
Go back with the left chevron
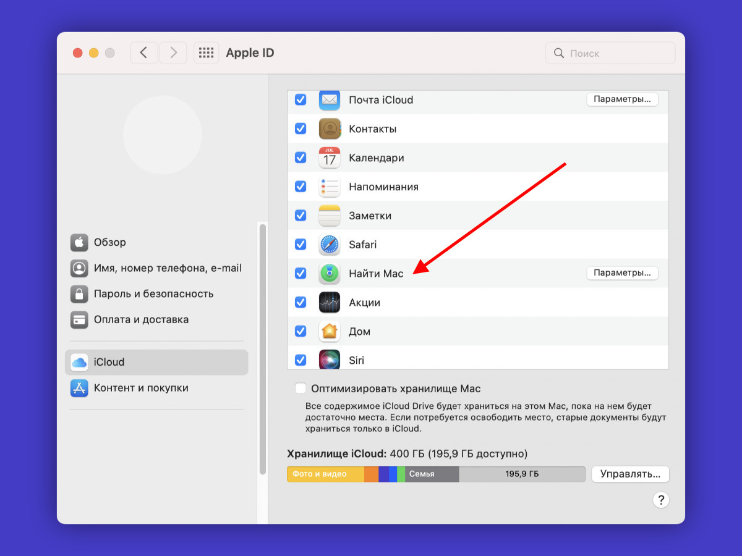click(x=143, y=53)
